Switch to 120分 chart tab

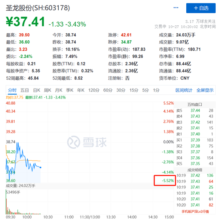pyautogui.click(x=94, y=90)
